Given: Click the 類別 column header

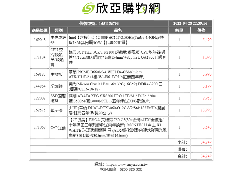Looking at the screenshot, I should [x=58, y=30].
